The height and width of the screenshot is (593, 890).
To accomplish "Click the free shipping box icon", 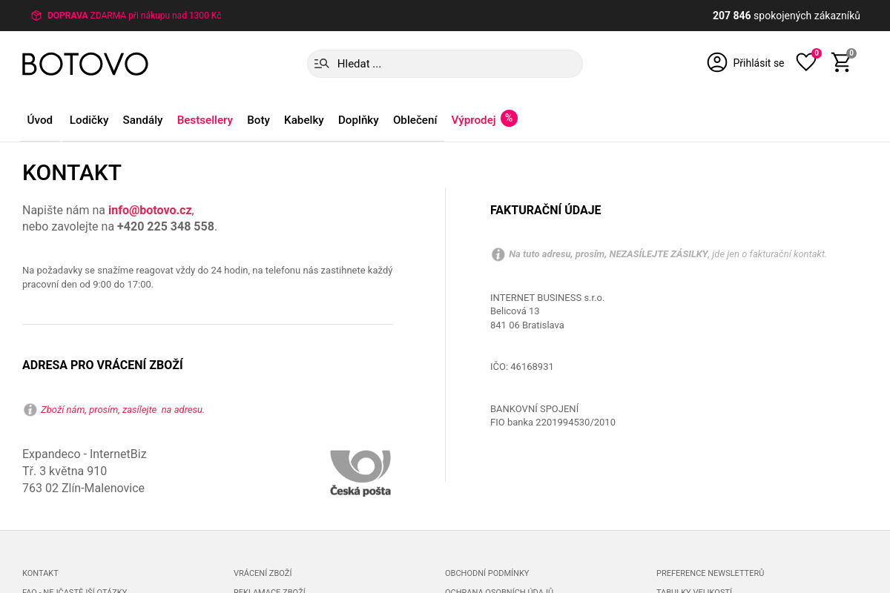I will 36,16.
